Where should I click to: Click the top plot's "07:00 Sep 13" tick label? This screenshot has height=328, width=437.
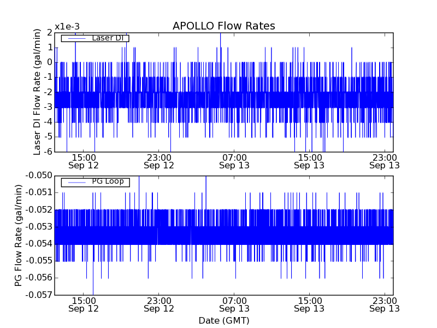(x=234, y=161)
